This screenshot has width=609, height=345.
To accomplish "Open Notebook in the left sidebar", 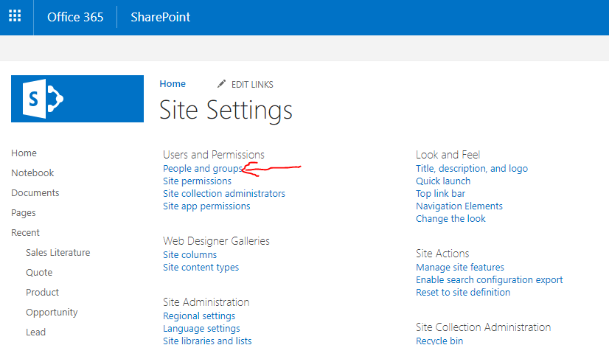I will click(x=32, y=173).
